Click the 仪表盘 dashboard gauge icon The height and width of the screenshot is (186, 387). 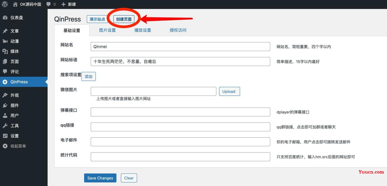coord(5,18)
